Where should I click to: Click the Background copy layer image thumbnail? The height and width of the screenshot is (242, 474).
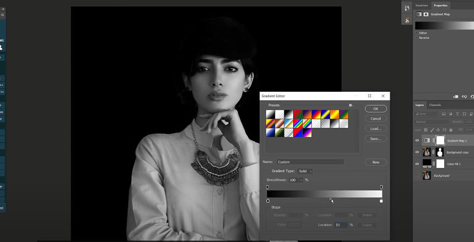(427, 152)
